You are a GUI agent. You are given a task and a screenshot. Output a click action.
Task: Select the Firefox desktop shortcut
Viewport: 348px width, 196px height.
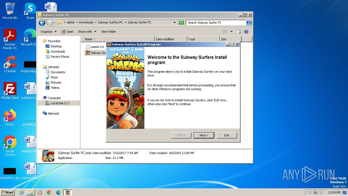point(10,118)
